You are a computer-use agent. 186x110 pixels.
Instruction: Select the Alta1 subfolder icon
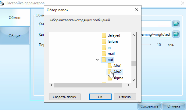[x=109, y=66]
